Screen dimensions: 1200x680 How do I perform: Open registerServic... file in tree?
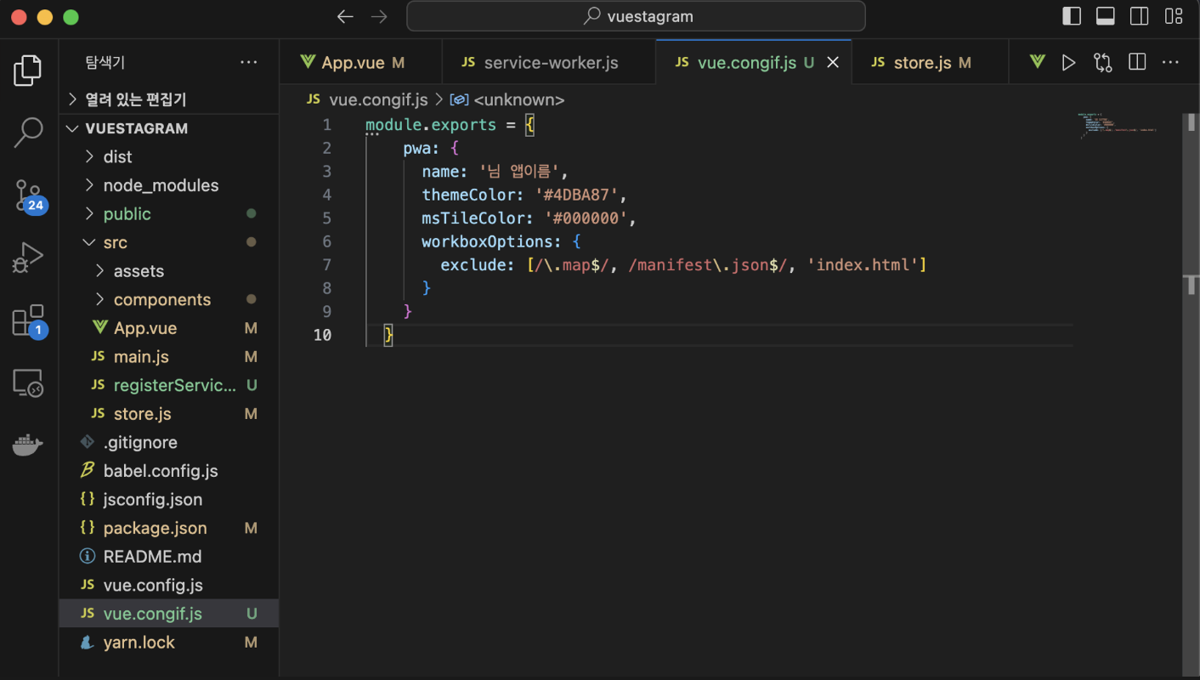coord(169,385)
